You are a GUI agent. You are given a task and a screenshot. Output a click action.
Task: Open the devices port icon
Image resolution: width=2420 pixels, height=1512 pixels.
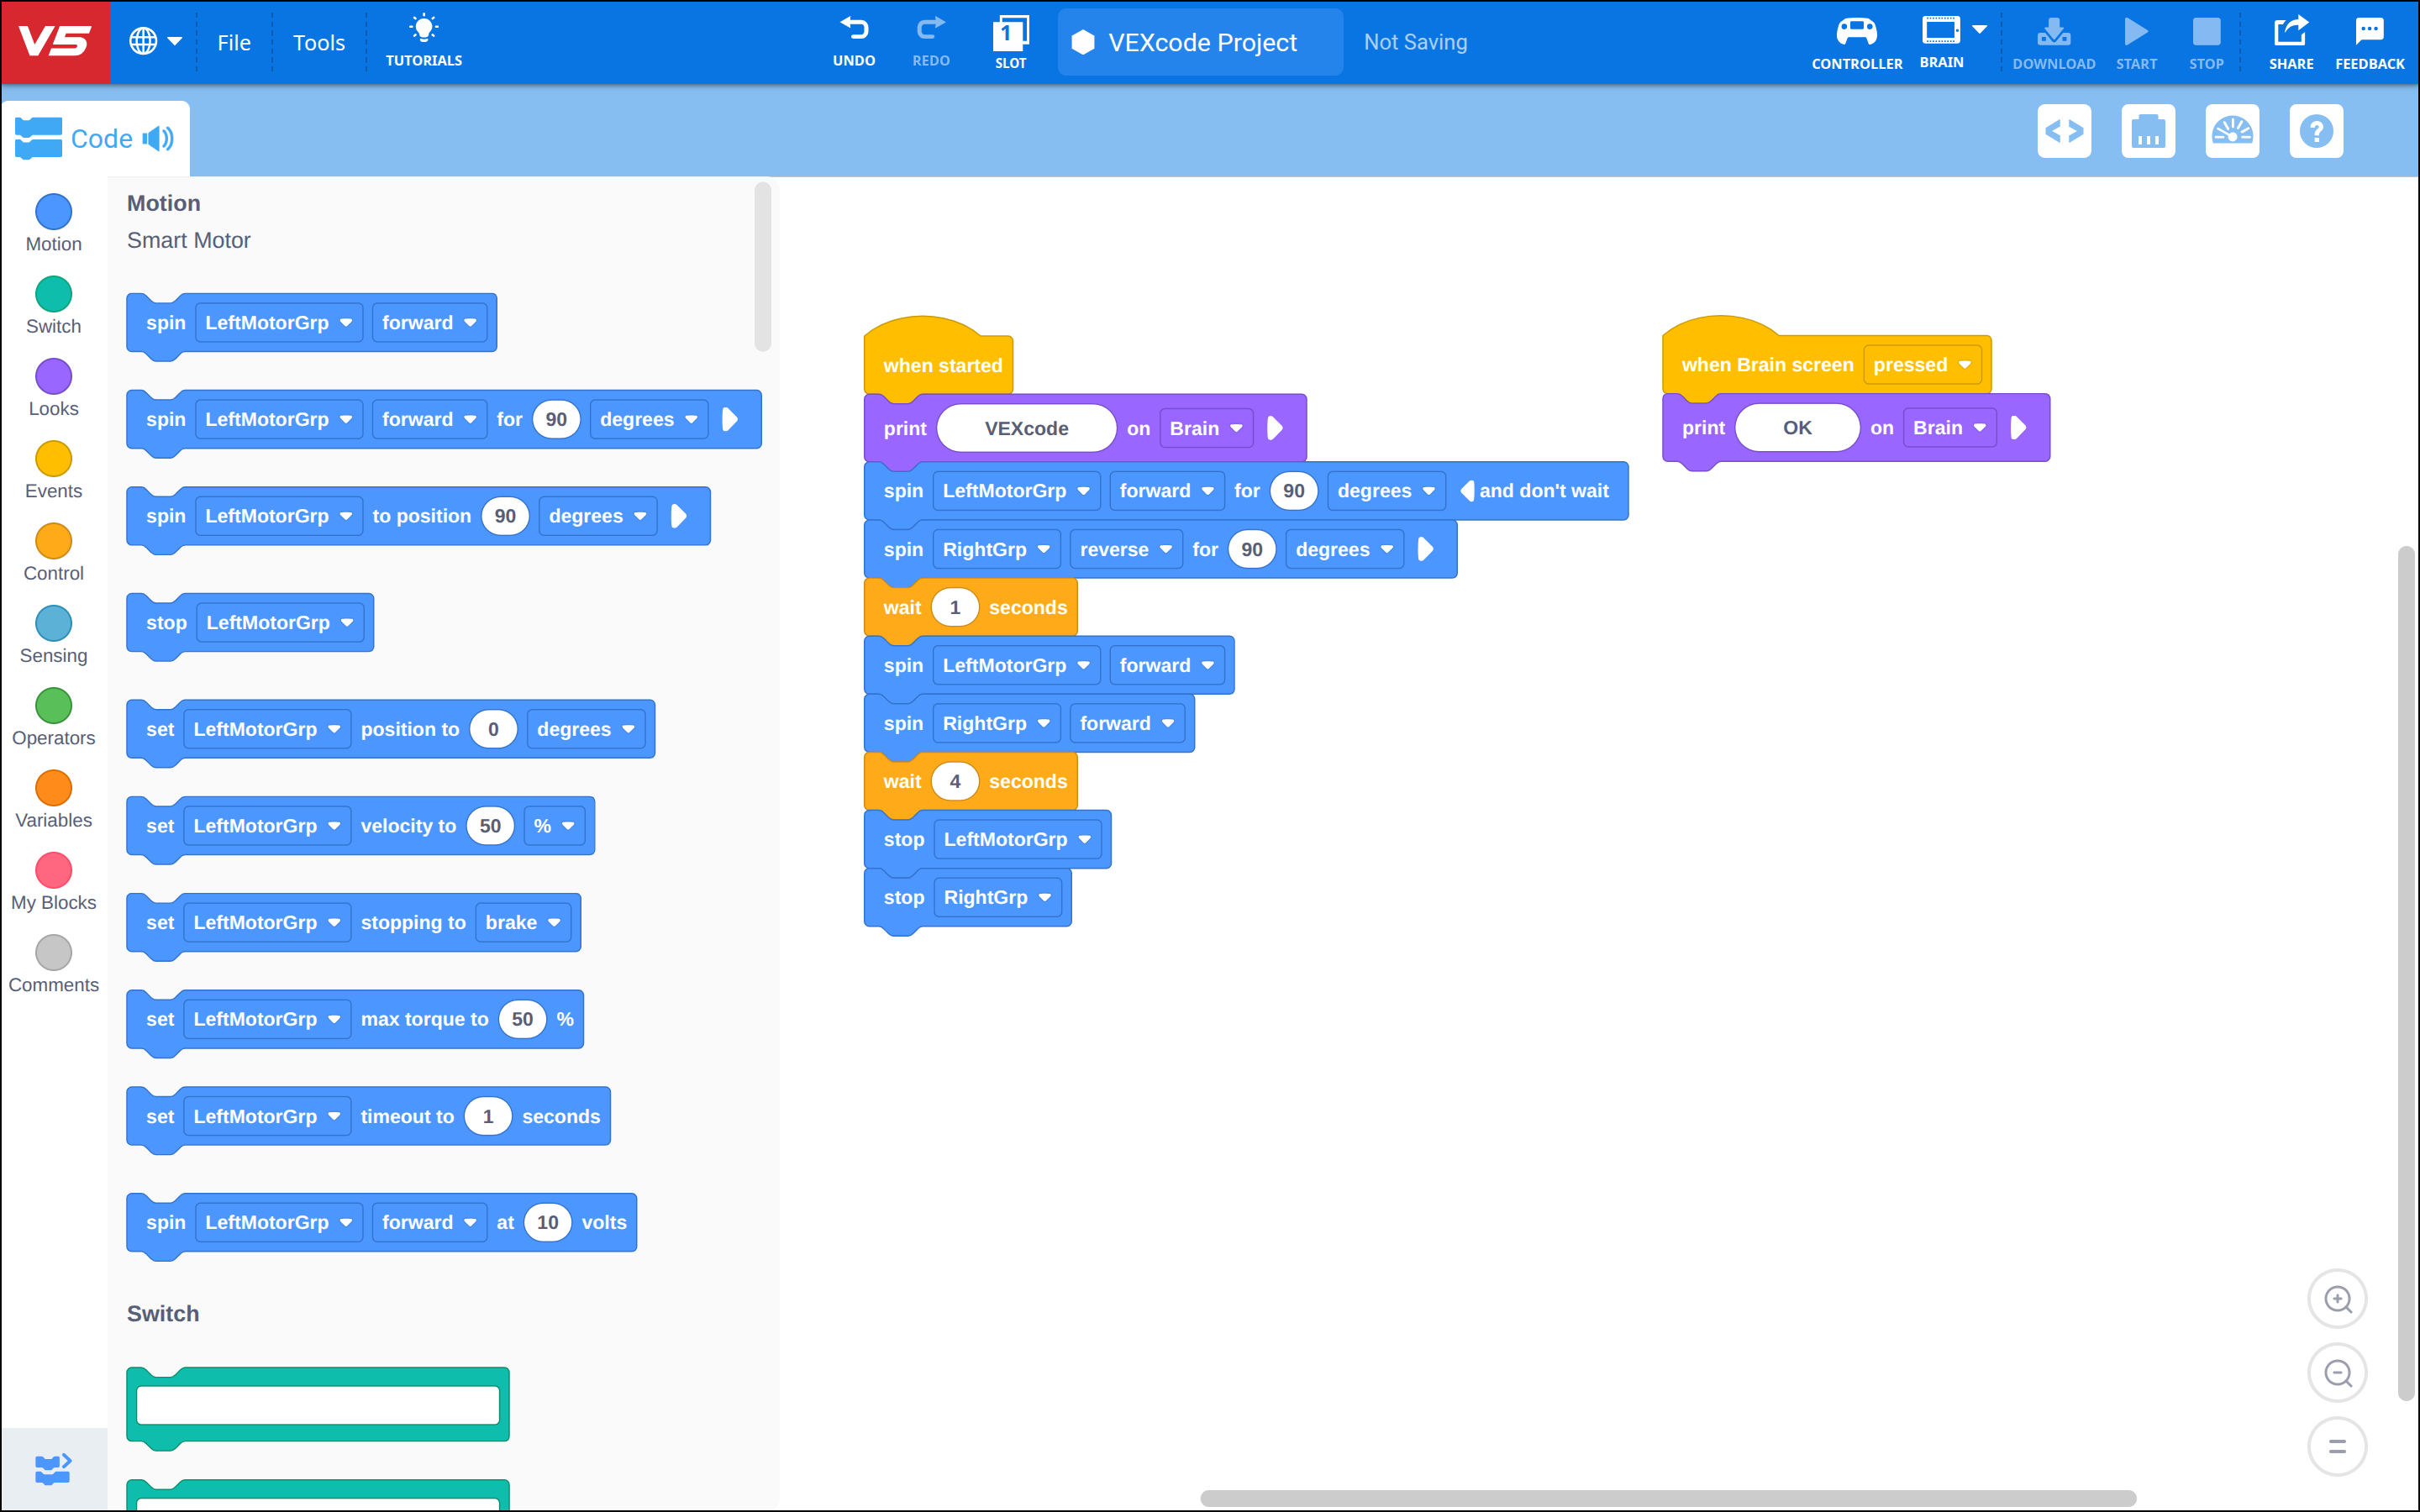pyautogui.click(x=2148, y=131)
